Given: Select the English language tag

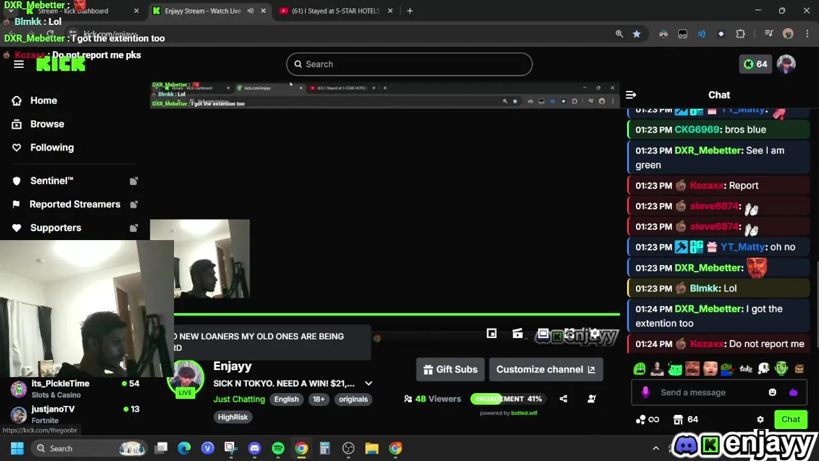Looking at the screenshot, I should pos(287,399).
